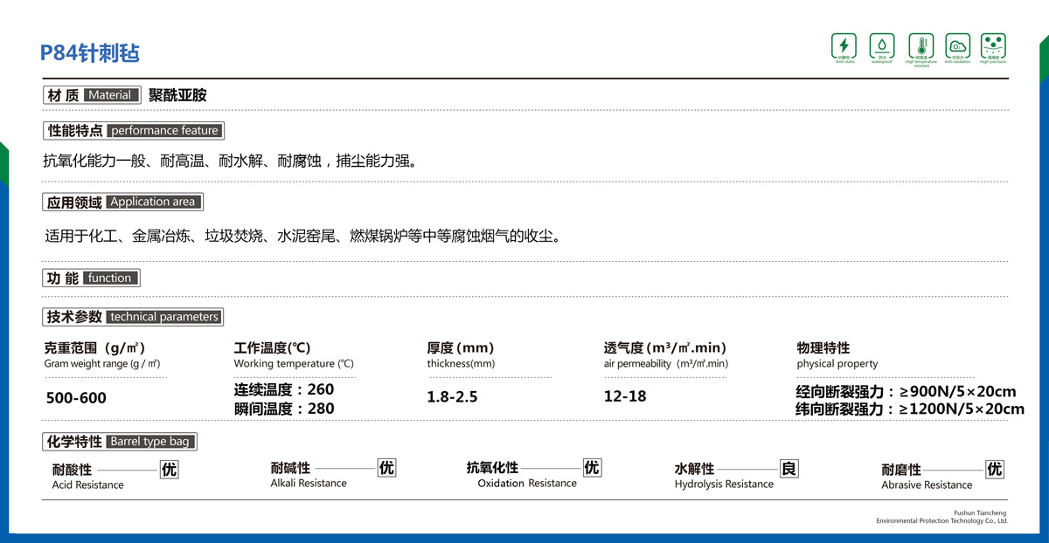Click the 优 box beside Oxidation Resistance
The image size is (1049, 543).
click(592, 468)
